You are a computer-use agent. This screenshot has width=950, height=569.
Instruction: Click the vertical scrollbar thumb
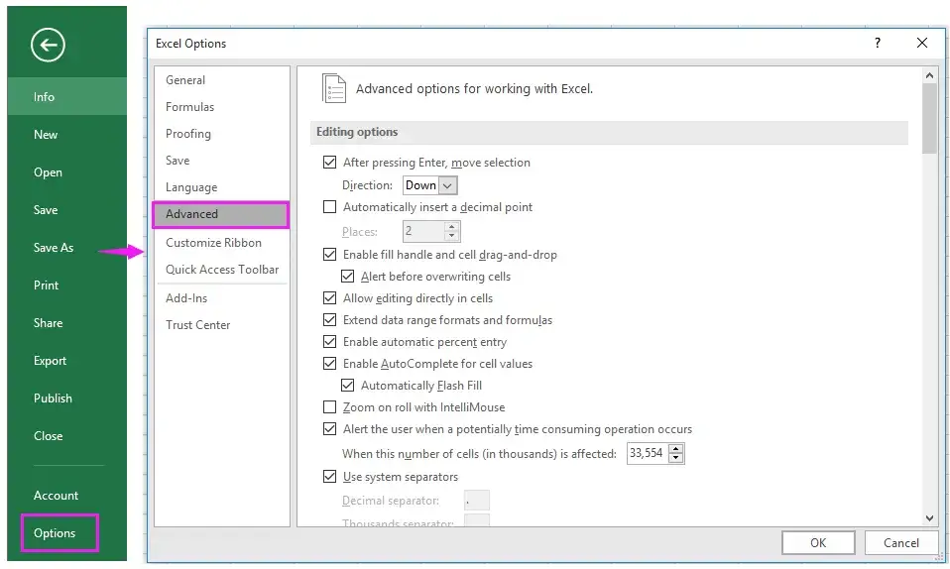pos(929,118)
